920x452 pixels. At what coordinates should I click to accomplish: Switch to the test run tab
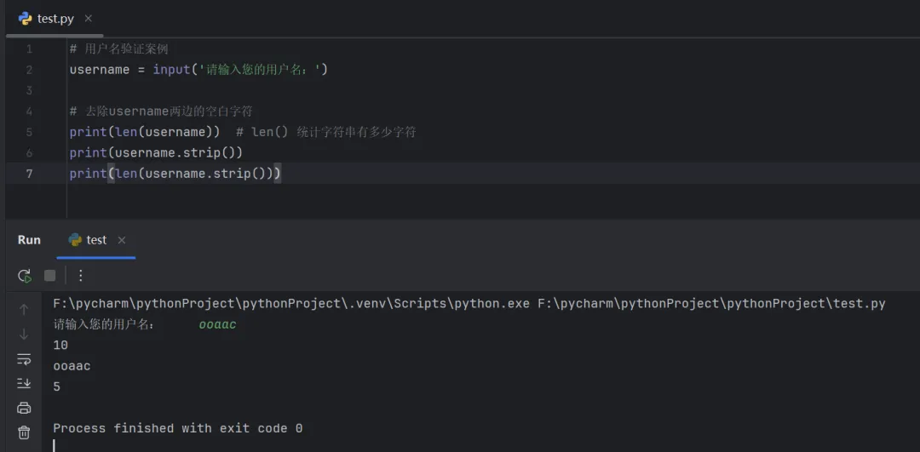click(96, 240)
